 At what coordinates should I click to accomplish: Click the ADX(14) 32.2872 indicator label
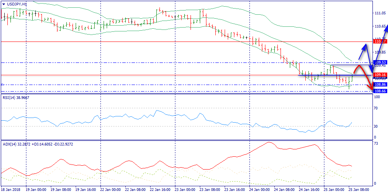(16, 144)
